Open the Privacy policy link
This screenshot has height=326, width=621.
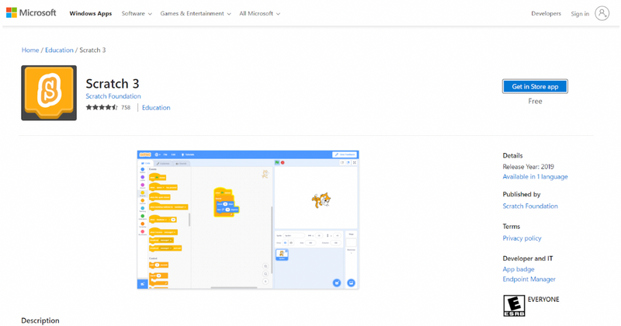pyautogui.click(x=522, y=238)
